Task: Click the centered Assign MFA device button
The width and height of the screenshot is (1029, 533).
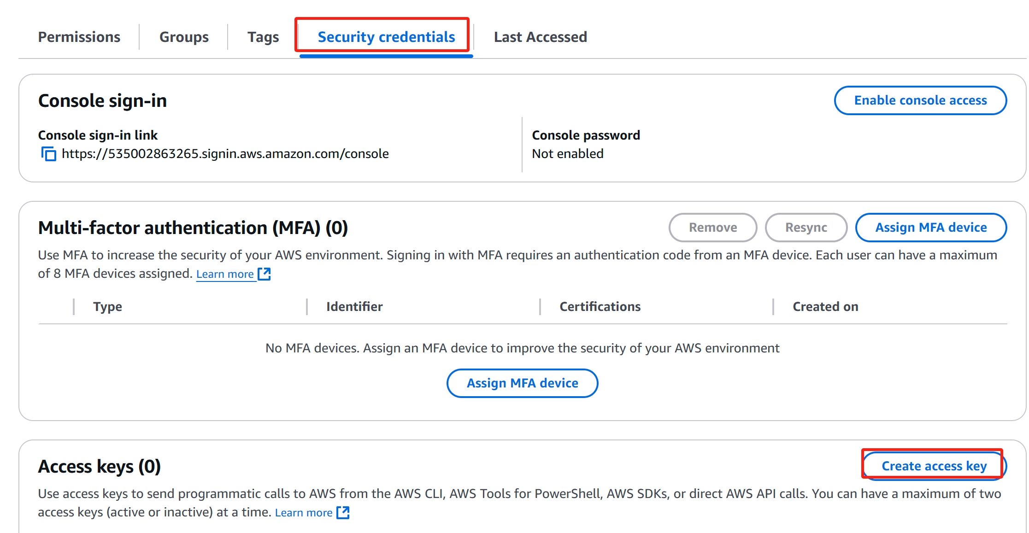Action: 522,383
